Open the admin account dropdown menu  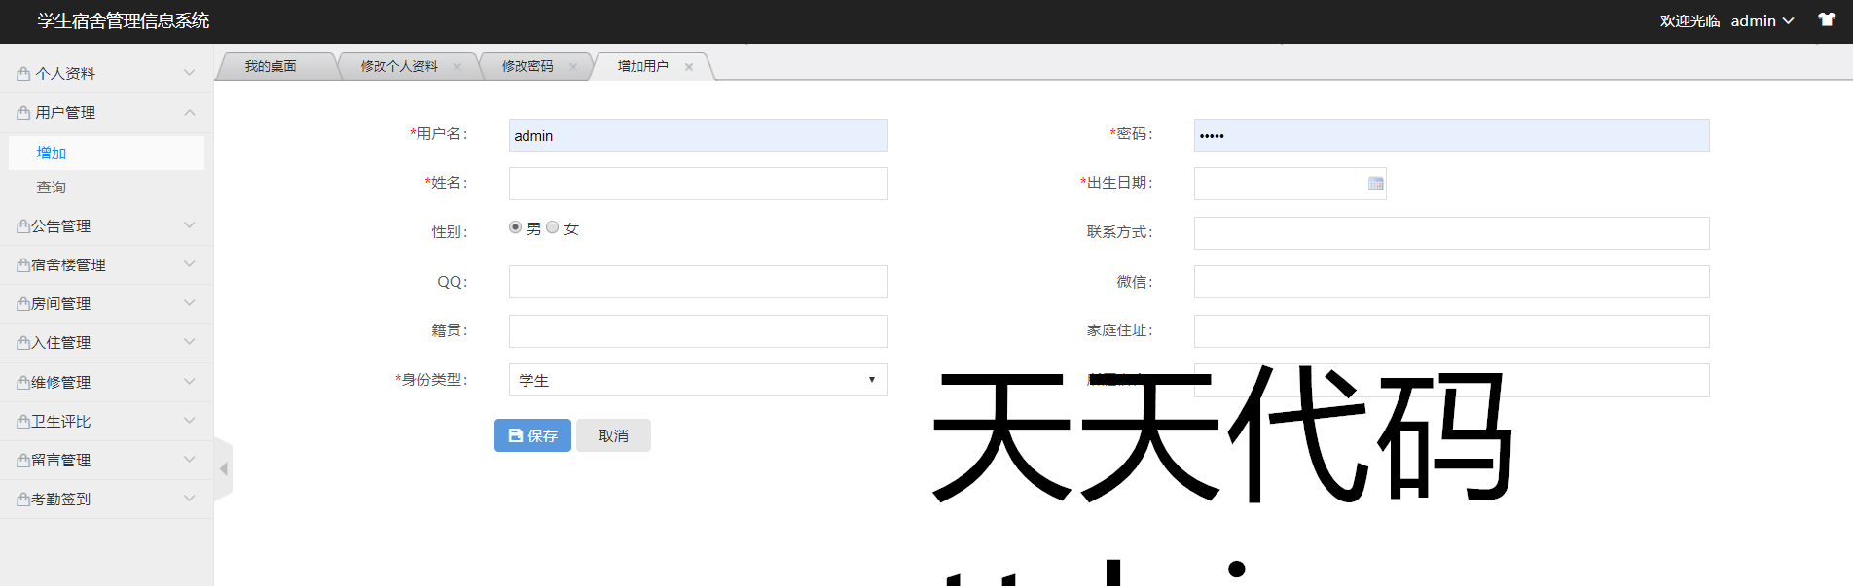coord(1762,21)
